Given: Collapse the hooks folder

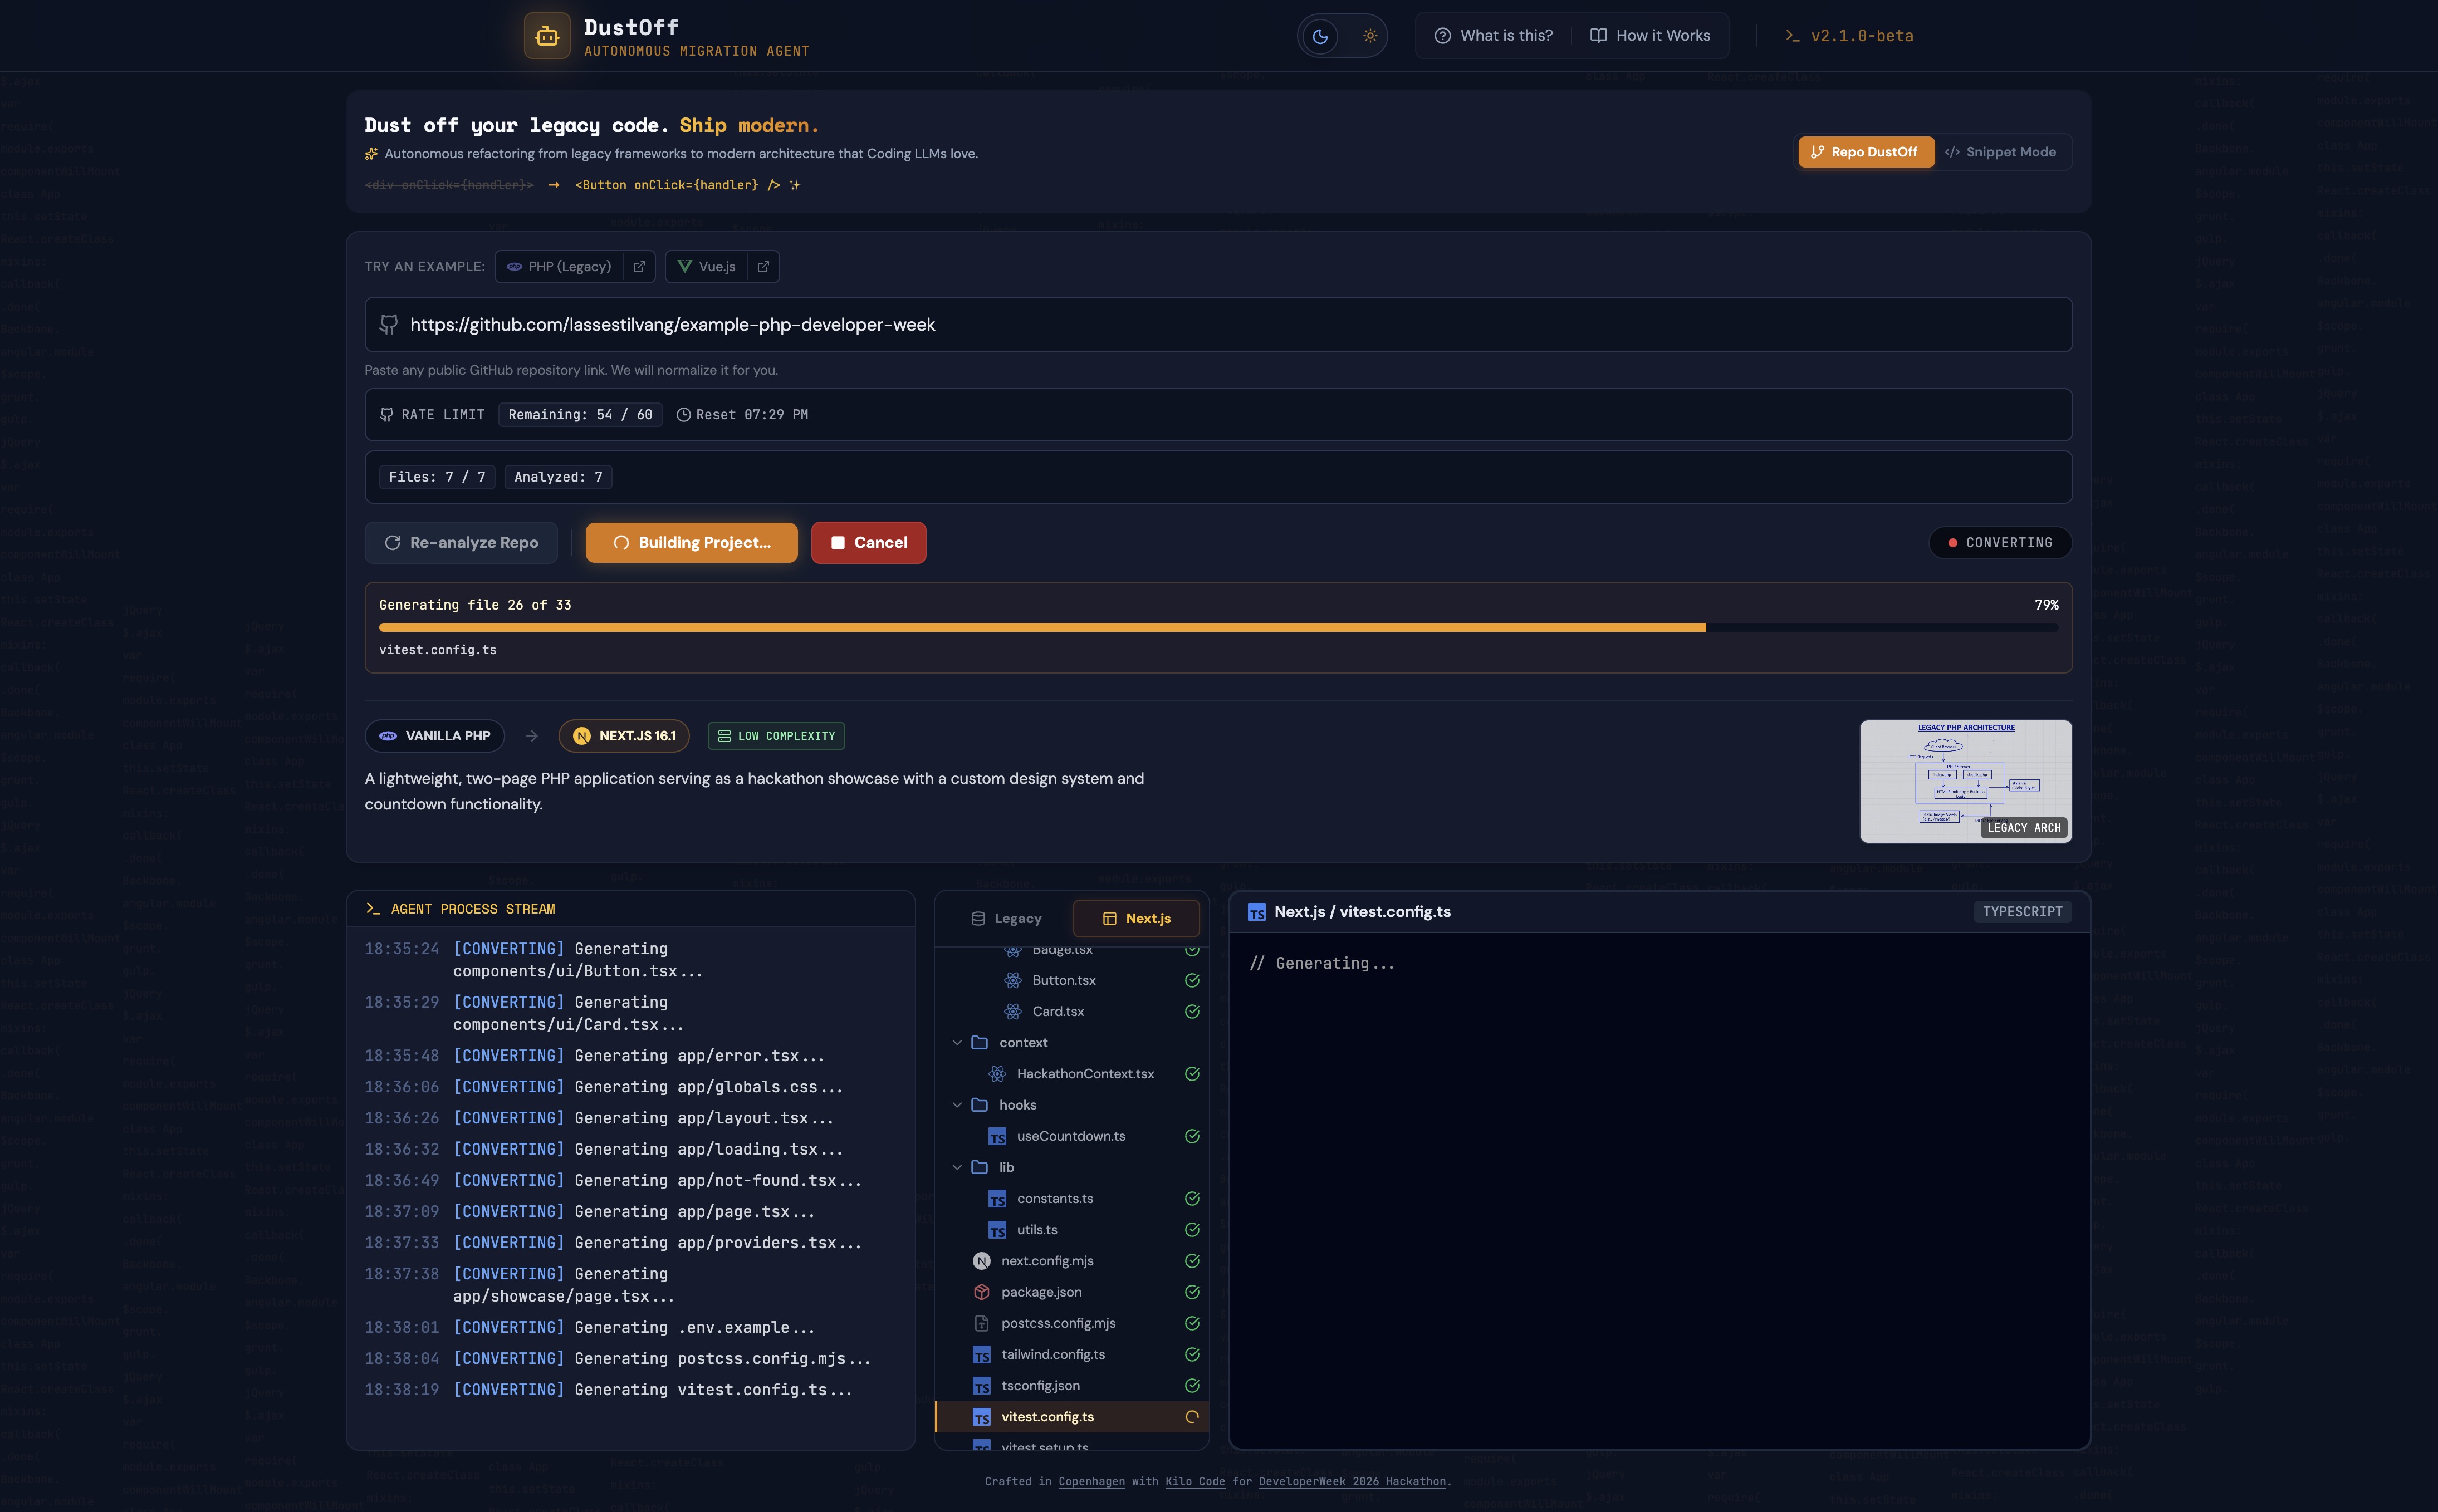Looking at the screenshot, I should click(957, 1105).
